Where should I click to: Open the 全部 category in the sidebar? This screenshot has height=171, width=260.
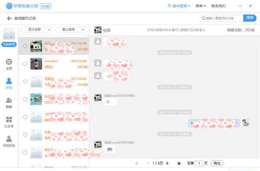(x=9, y=64)
